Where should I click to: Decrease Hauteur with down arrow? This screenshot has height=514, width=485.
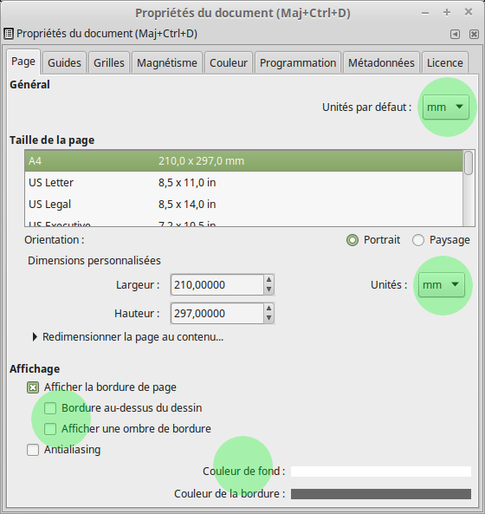coord(268,318)
